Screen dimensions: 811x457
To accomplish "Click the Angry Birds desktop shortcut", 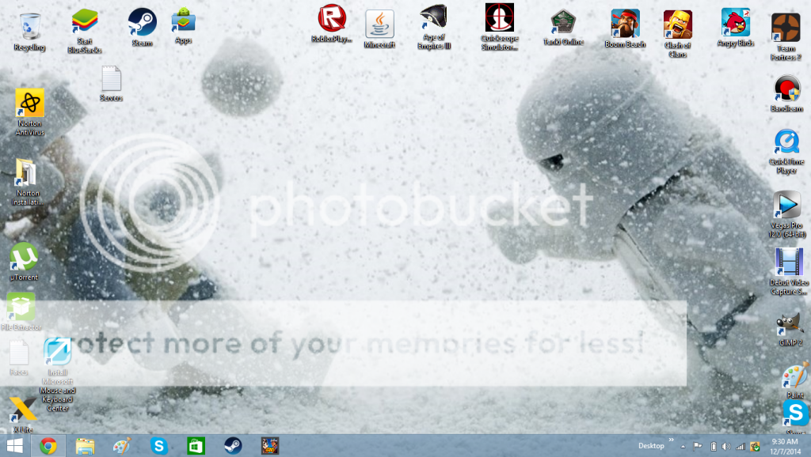I will tap(735, 23).
